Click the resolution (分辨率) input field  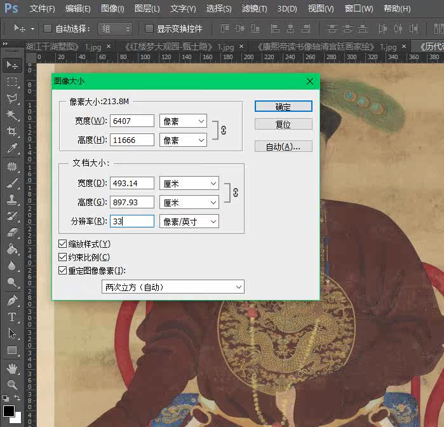132,221
